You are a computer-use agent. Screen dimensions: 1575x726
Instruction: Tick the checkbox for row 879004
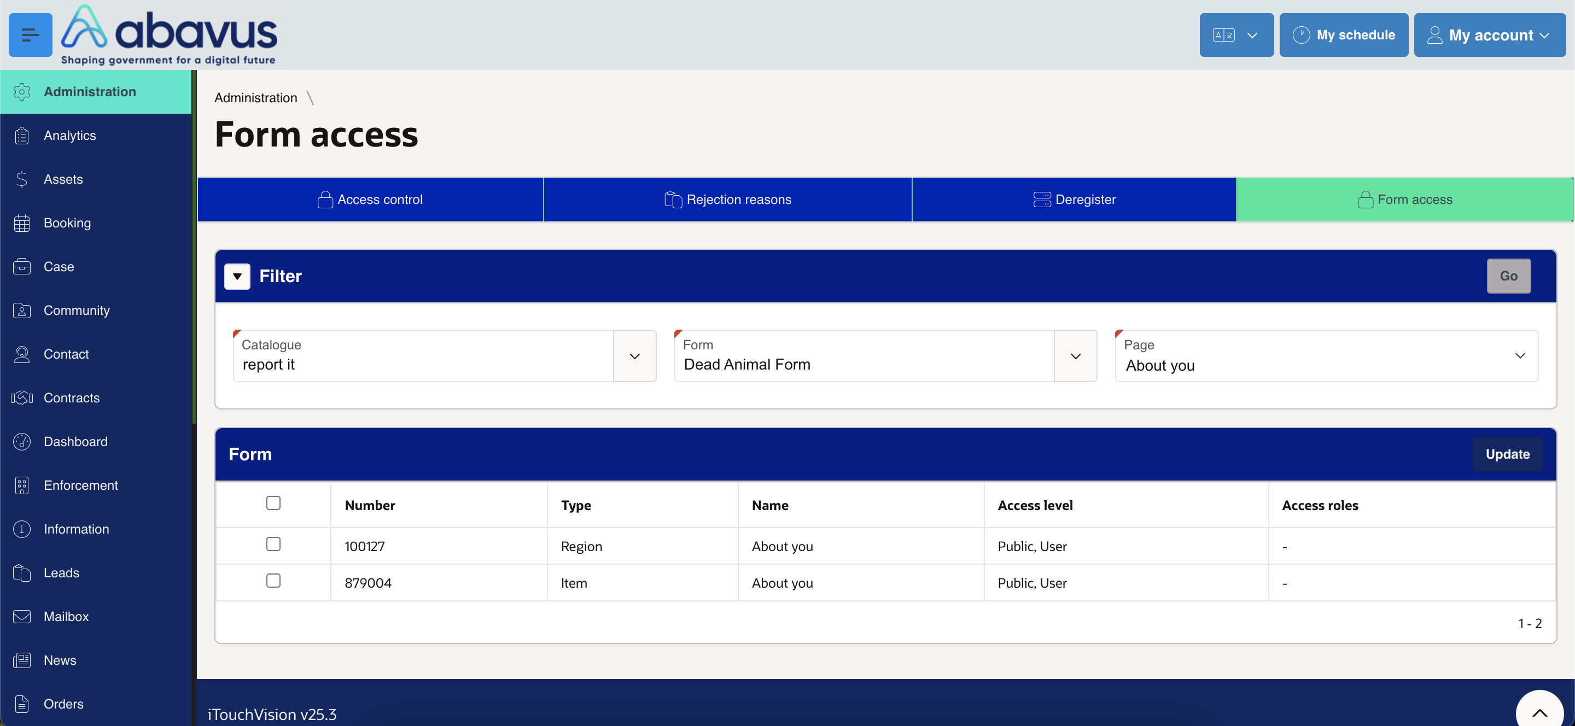(273, 581)
